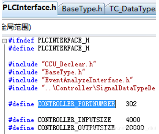This screenshot has height=134, width=159.
Task: Open the TC_DataType tab
Action: point(131,9)
